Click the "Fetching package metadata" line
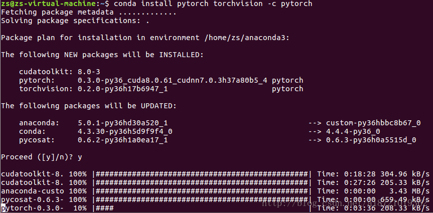Screen dimensions: 433x213 coord(88,13)
